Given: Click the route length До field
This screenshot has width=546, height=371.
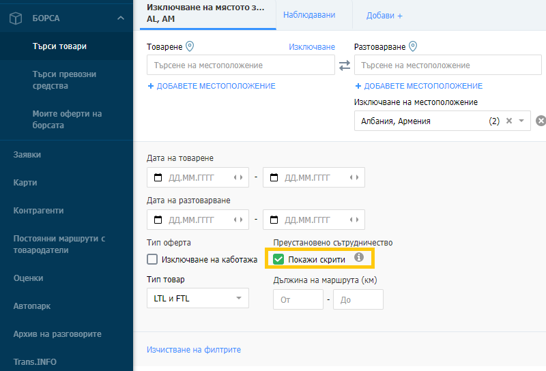Looking at the screenshot, I should (358, 299).
